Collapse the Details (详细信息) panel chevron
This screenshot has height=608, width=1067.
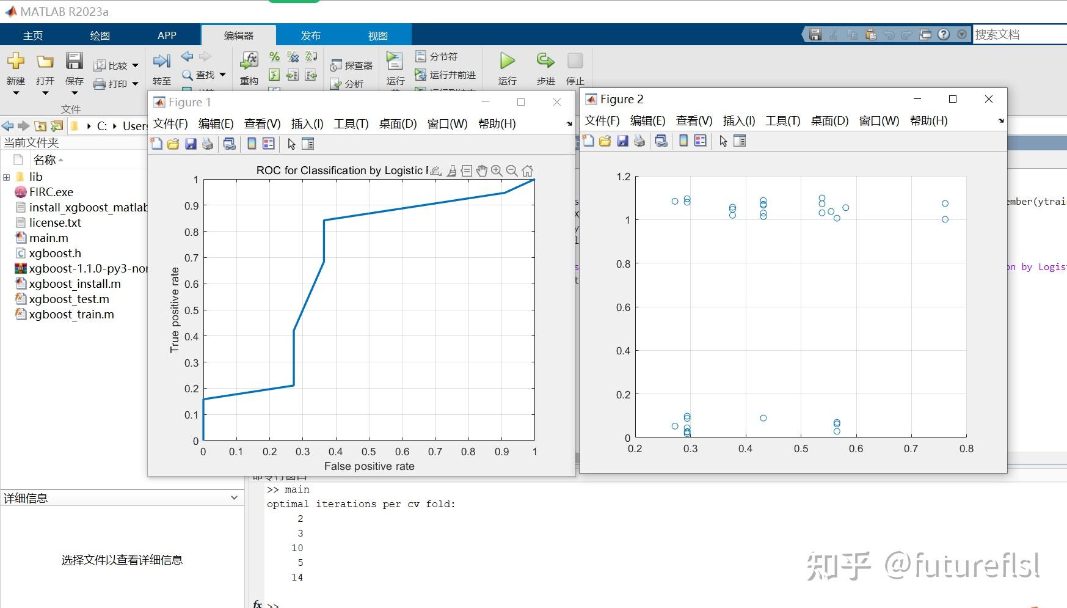click(234, 497)
